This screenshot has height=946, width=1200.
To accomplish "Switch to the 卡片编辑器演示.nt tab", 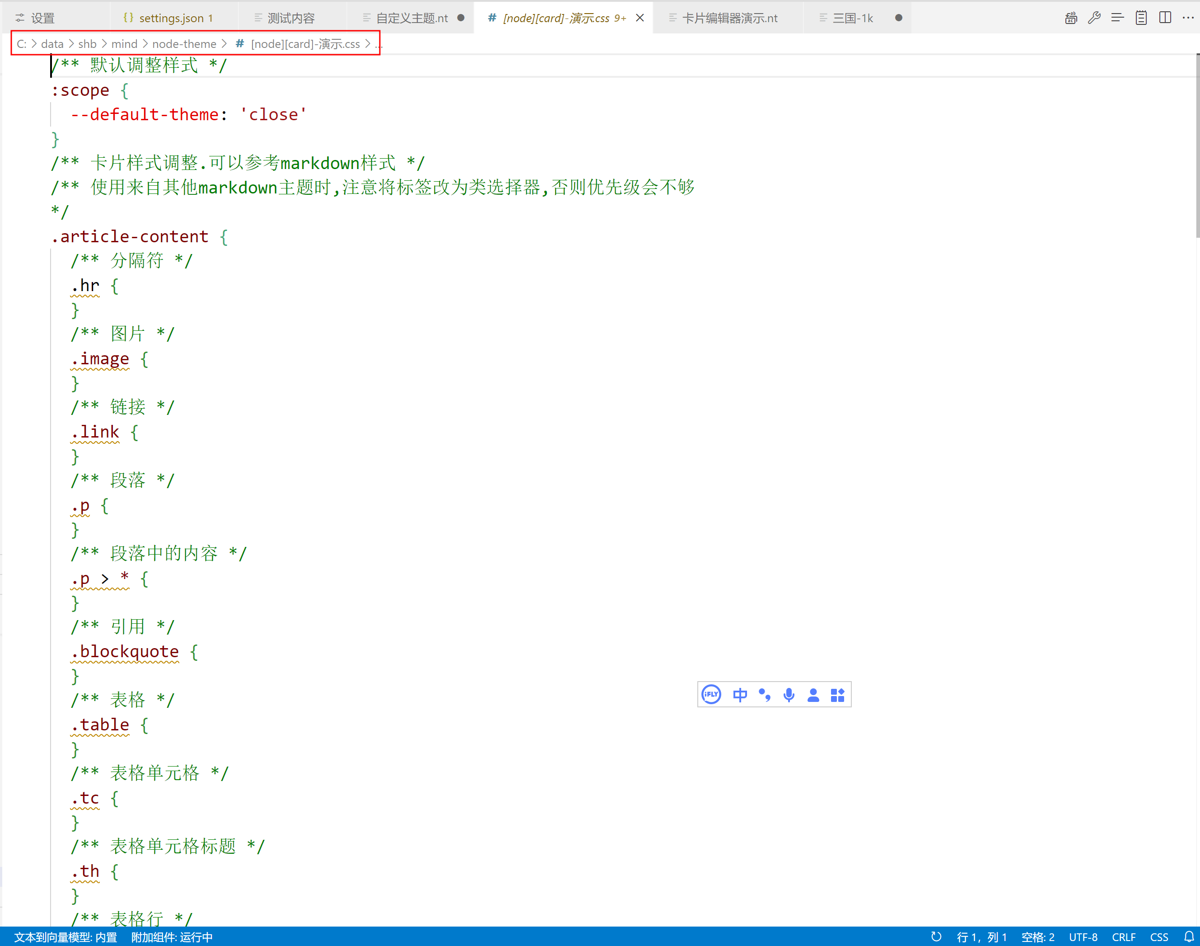I will pos(729,18).
